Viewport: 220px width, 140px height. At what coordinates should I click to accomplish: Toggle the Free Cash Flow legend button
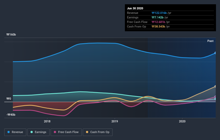pyautogui.click(x=66, y=132)
